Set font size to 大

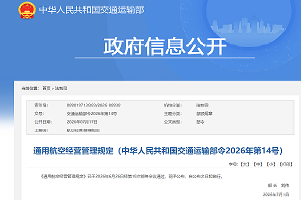pyautogui.click(x=245, y=164)
